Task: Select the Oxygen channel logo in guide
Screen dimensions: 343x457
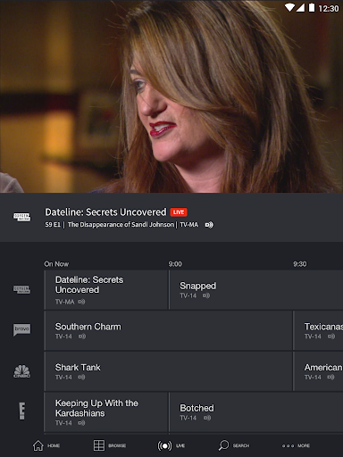Action: 21,289
